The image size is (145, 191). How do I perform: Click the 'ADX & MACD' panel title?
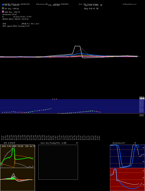tap(9, 143)
